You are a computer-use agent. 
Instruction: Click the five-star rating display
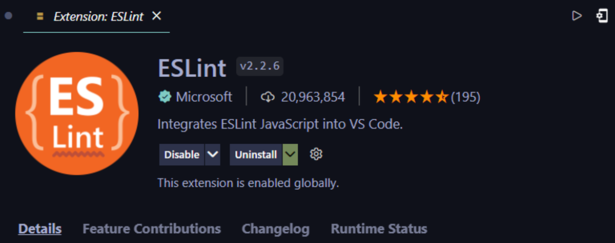tap(412, 97)
